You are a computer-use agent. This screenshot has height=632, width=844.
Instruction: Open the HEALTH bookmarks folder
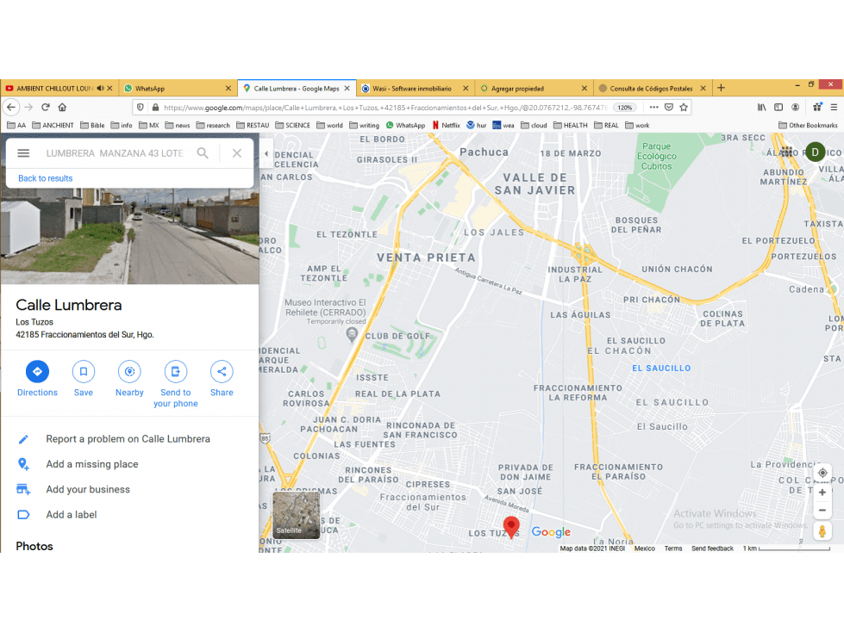tap(571, 125)
